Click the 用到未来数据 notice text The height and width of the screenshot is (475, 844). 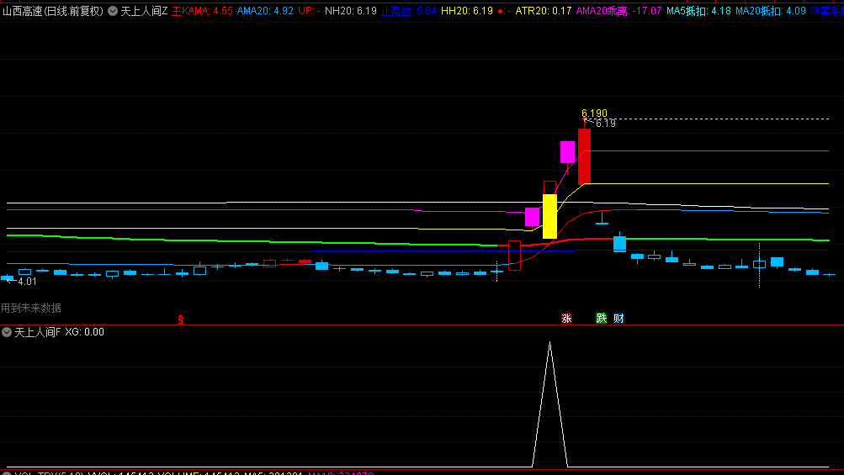(30, 309)
